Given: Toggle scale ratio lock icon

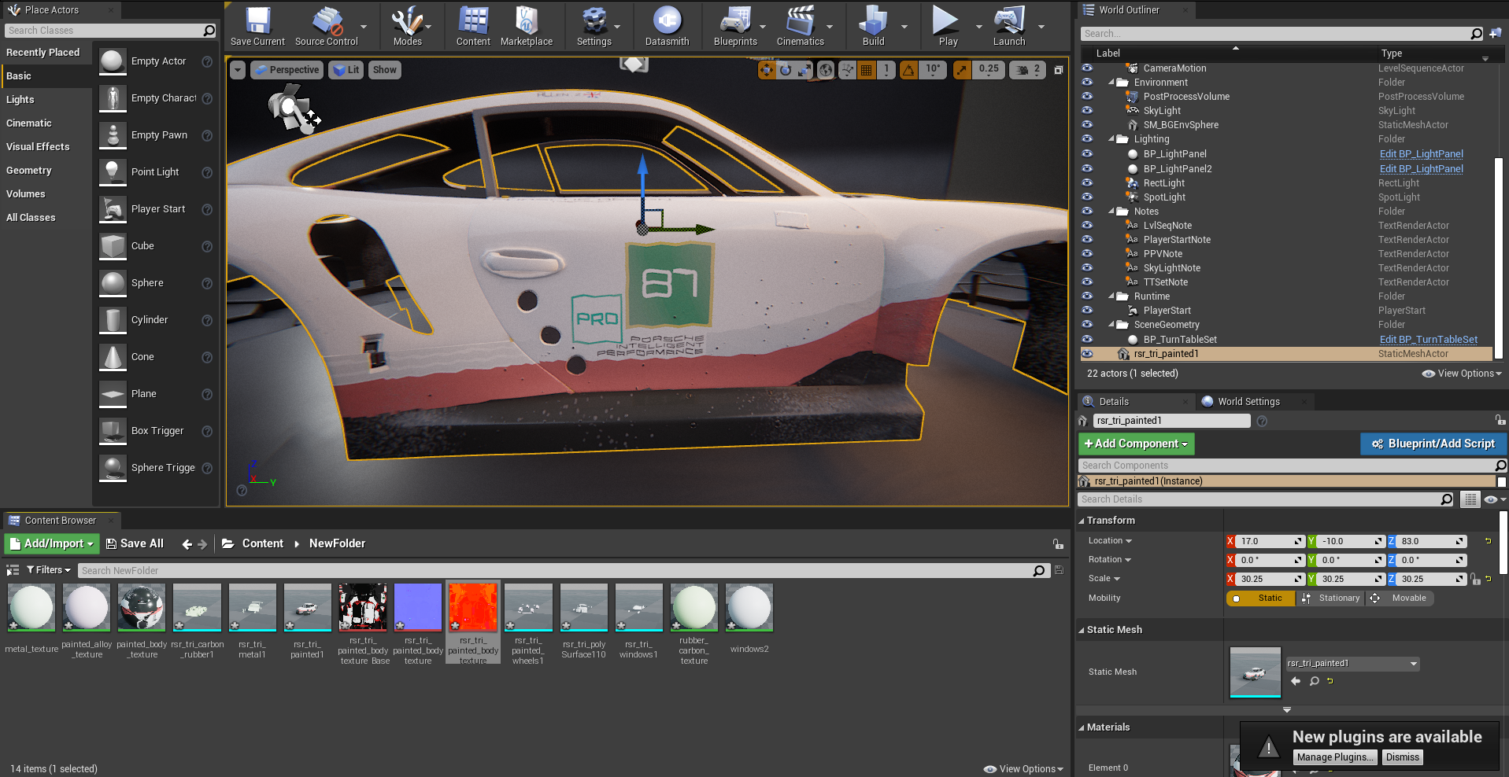Looking at the screenshot, I should point(1475,580).
